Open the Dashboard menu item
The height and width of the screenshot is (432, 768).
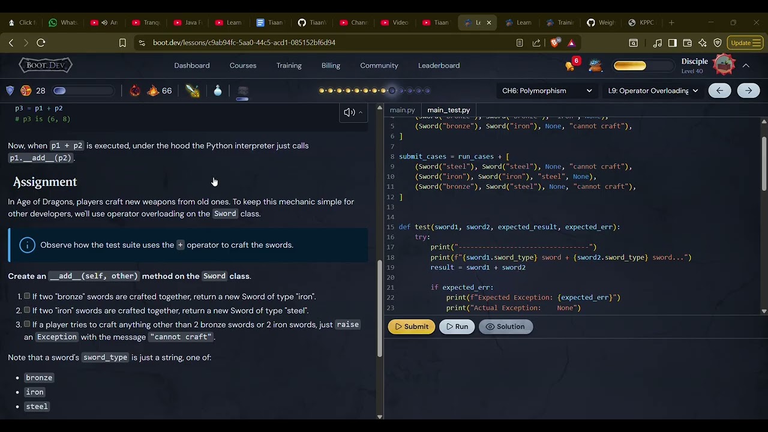(192, 65)
